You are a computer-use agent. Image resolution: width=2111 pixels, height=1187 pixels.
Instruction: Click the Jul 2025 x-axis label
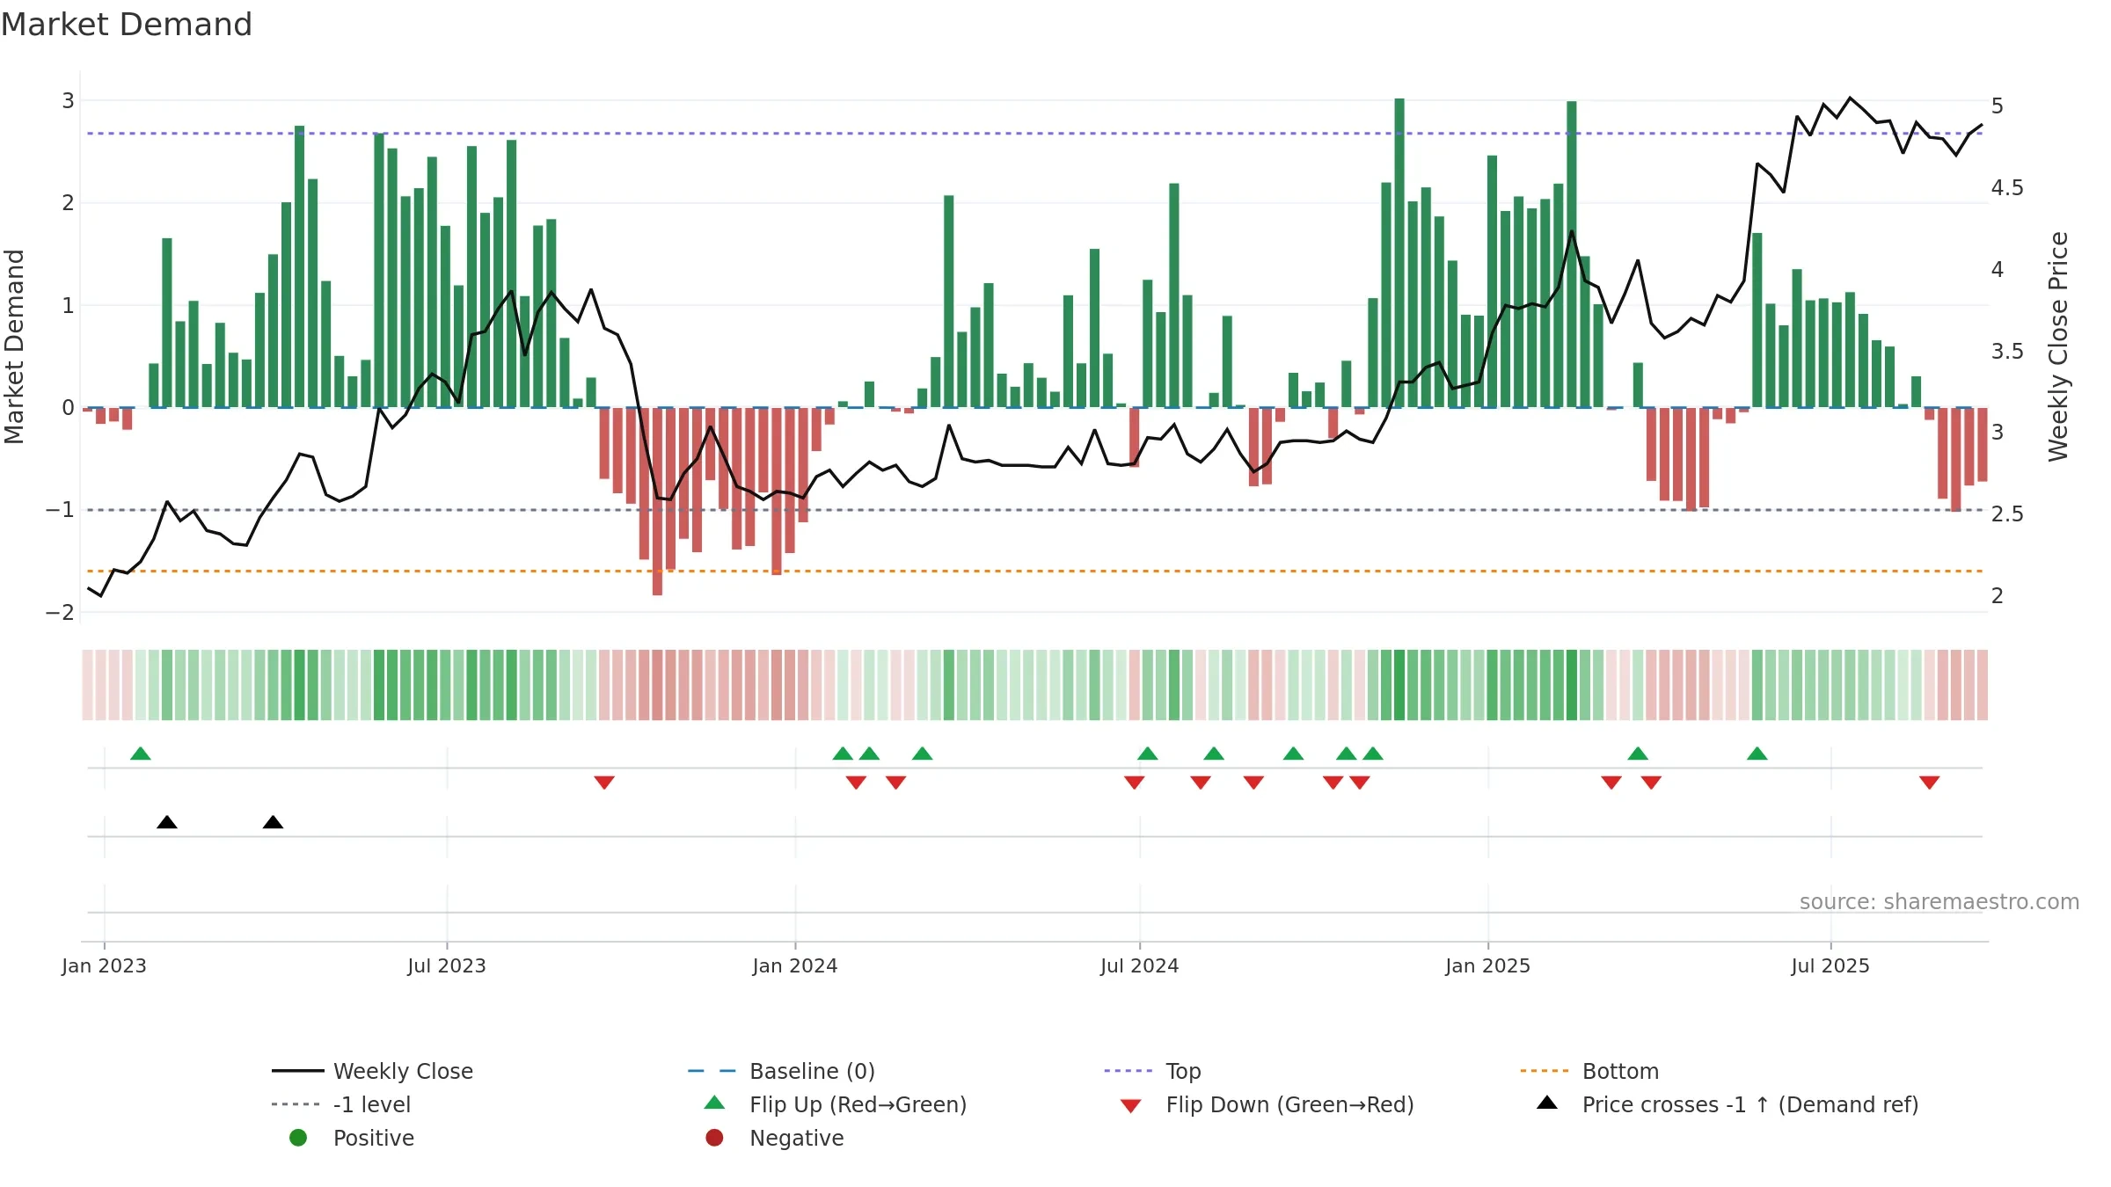(x=1830, y=965)
